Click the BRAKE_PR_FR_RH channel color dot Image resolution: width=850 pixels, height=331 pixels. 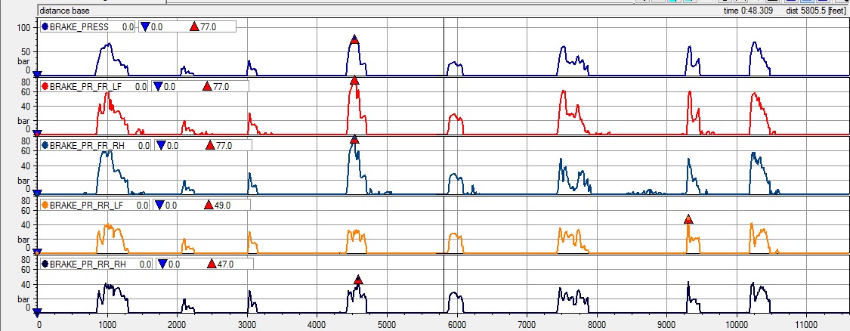[45, 145]
